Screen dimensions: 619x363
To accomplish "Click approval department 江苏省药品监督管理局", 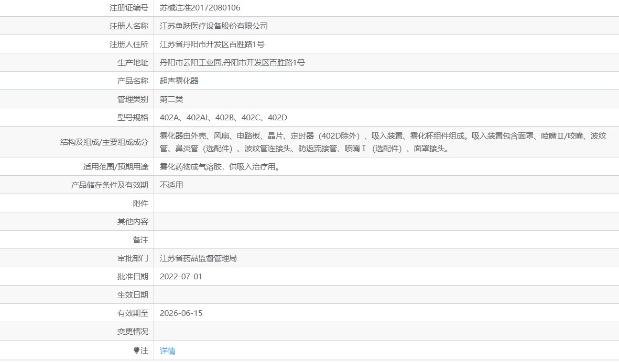I will click(198, 258).
